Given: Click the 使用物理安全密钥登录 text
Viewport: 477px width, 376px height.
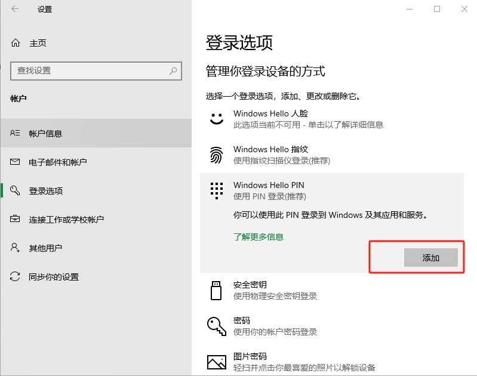Looking at the screenshot, I should (275, 296).
